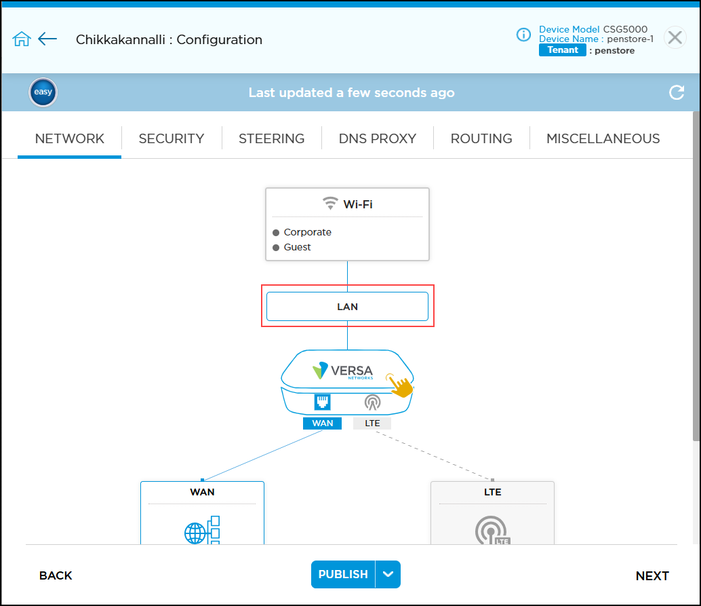Click the easy mode badge
The height and width of the screenshot is (606, 701).
pos(43,92)
